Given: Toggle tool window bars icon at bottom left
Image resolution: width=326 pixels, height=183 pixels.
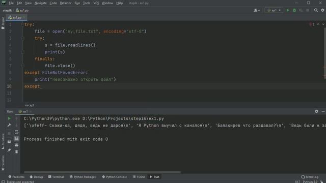Looking at the screenshot, I should pyautogui.click(x=3, y=181).
